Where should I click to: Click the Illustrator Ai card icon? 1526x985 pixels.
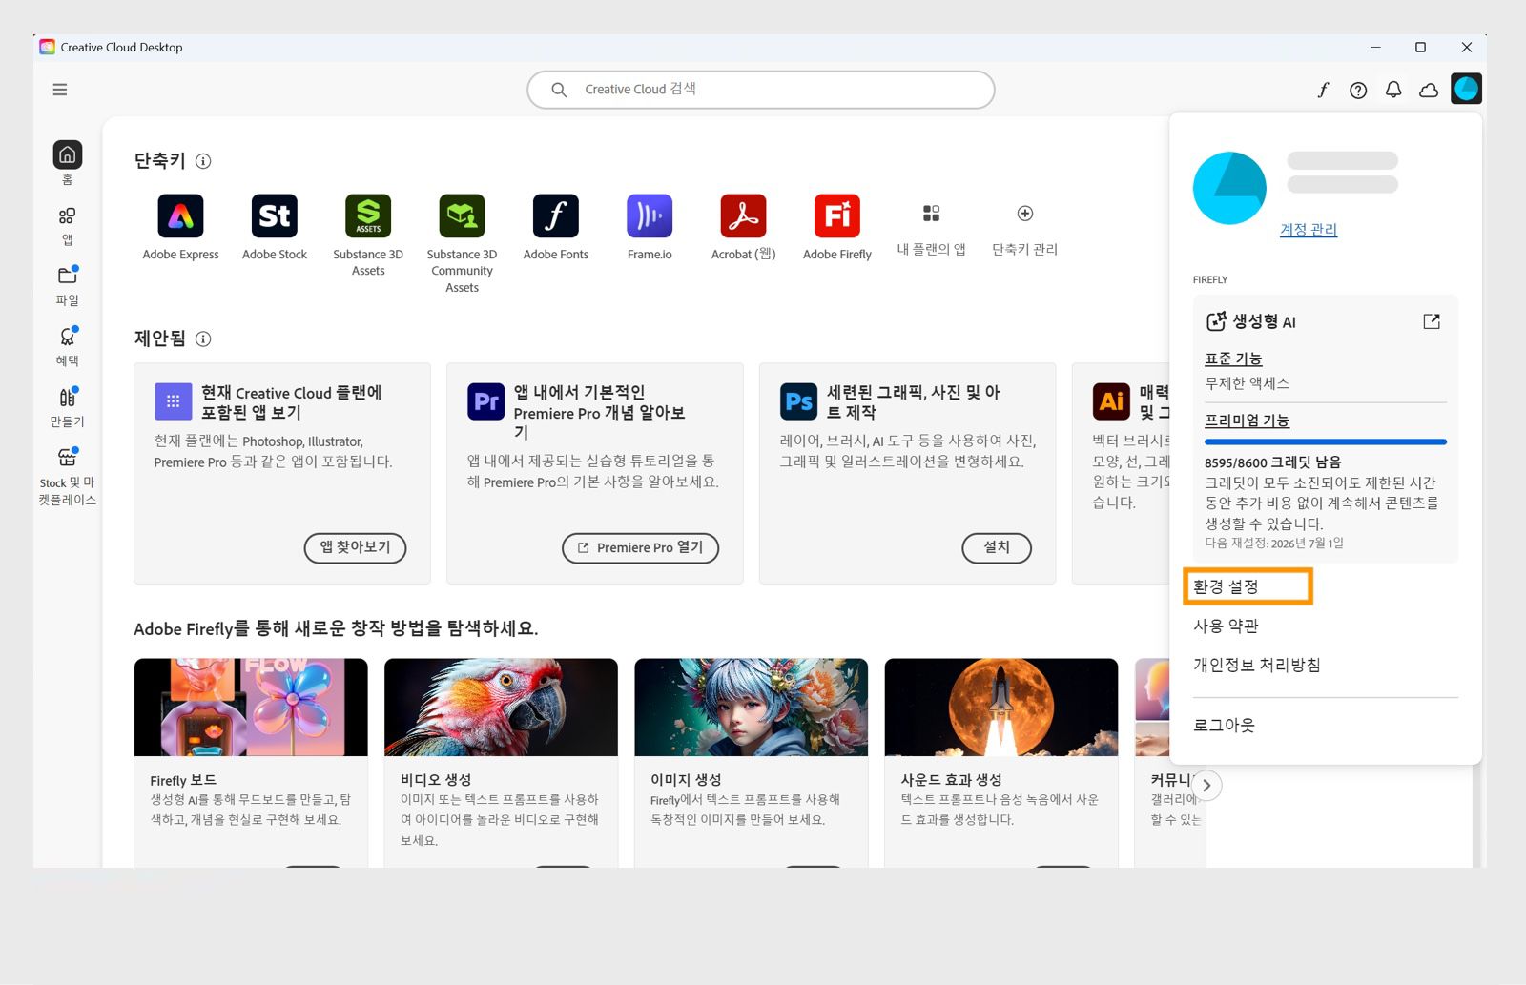tap(1111, 401)
